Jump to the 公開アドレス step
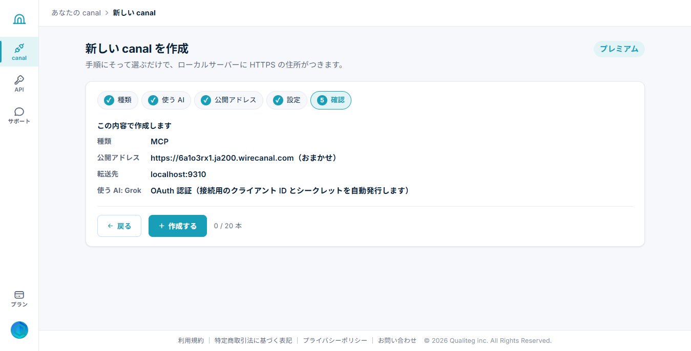This screenshot has width=691, height=351. pyautogui.click(x=228, y=100)
